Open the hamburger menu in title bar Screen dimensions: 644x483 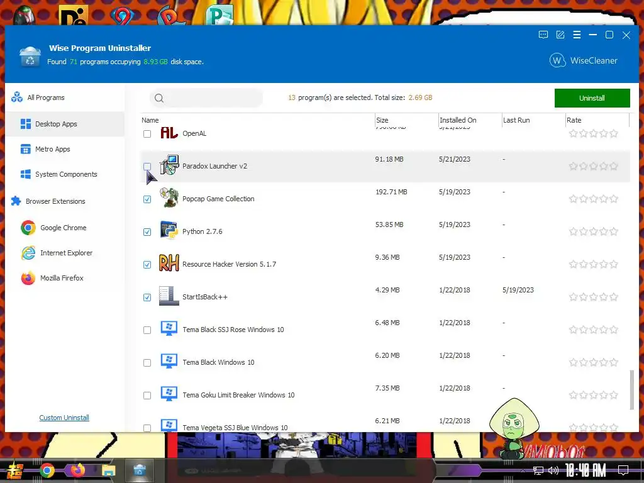[x=577, y=35]
